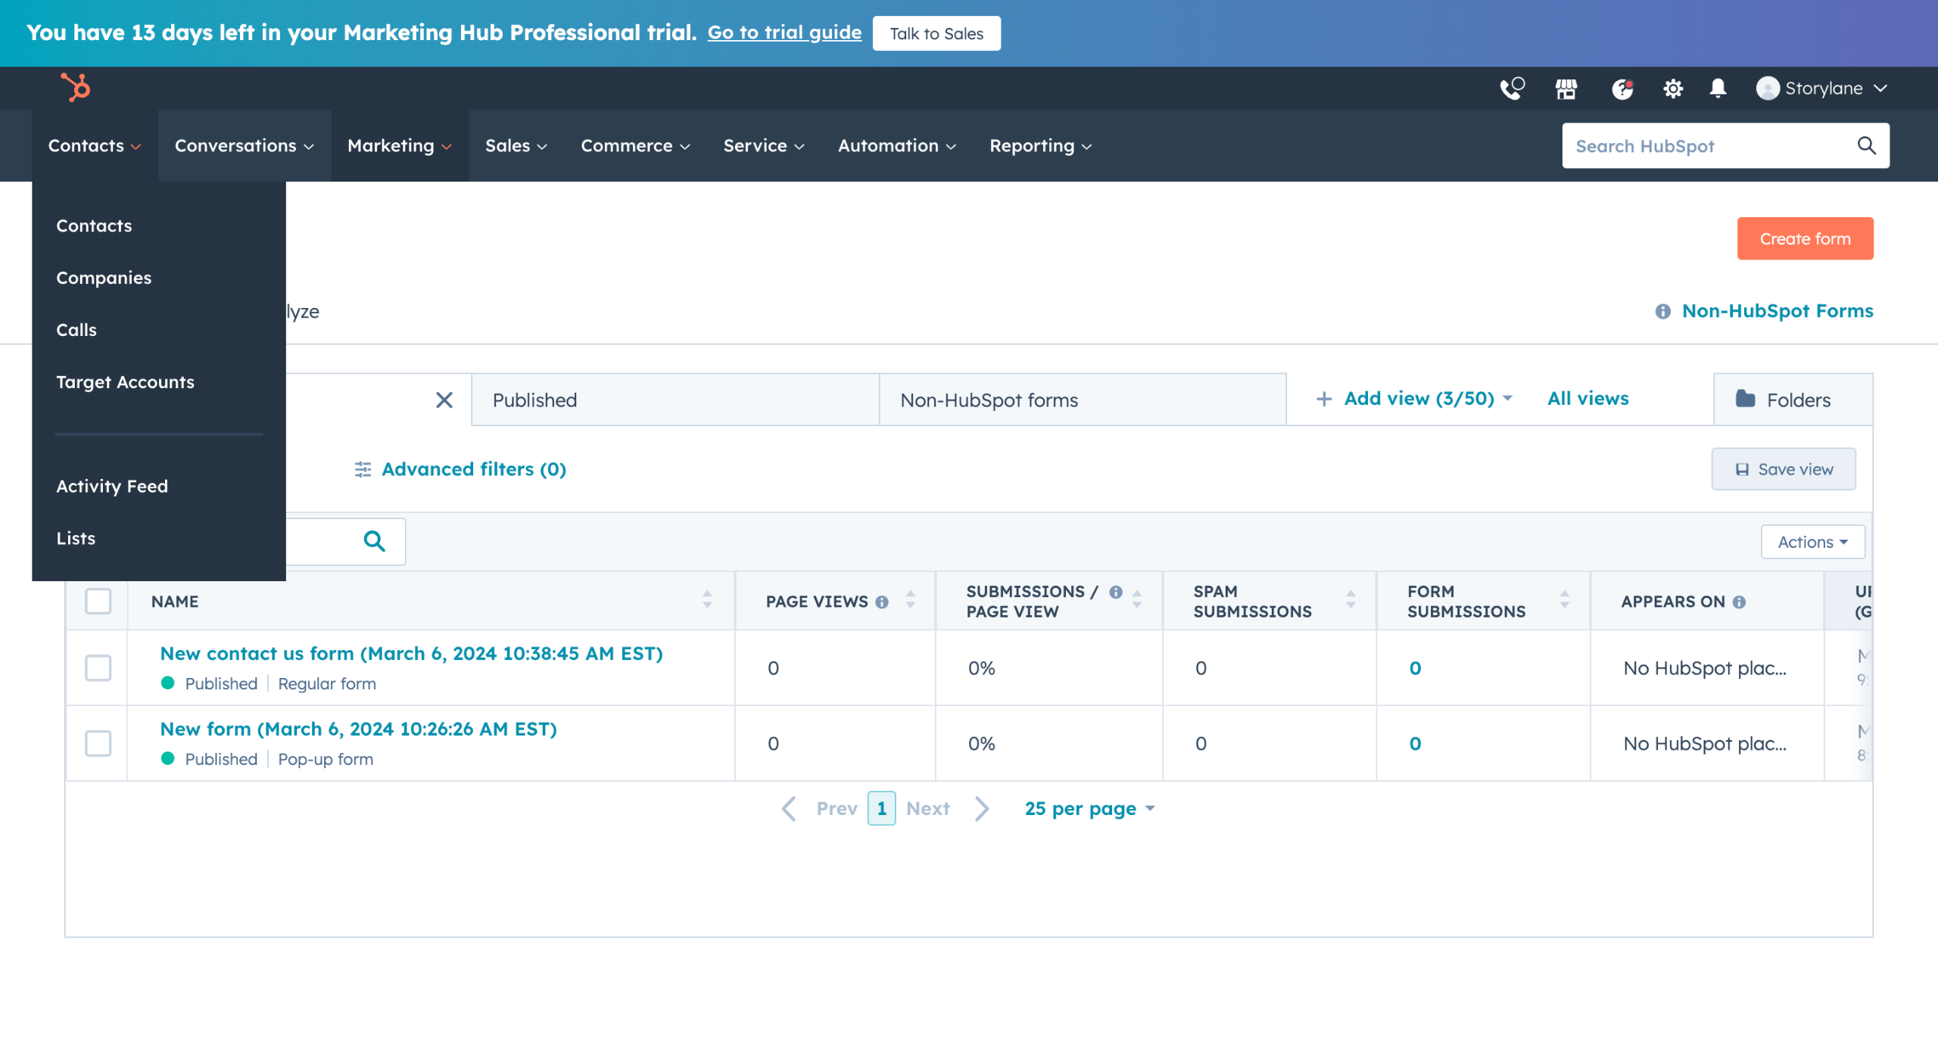This screenshot has height=1039, width=1938.
Task: Open the 25 per page selector
Action: click(x=1089, y=808)
